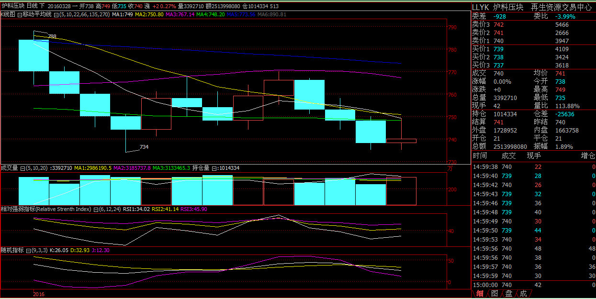
Task: Click the 买价1 bid price 739
Action: (498, 49)
